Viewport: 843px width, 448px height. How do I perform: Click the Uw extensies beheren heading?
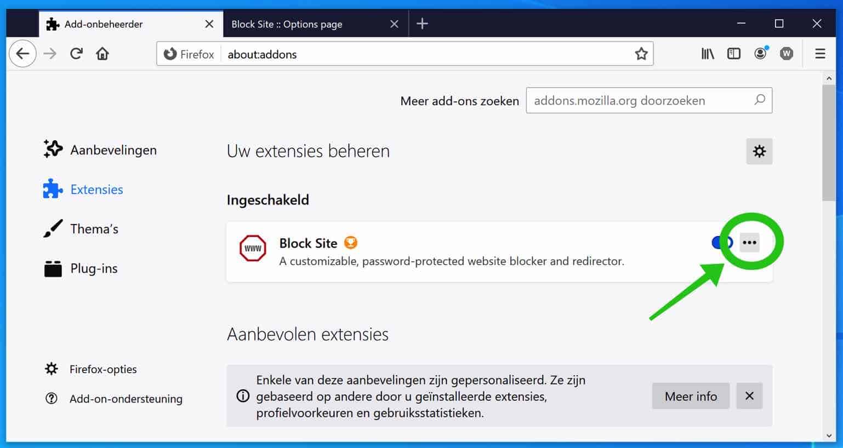coord(308,151)
